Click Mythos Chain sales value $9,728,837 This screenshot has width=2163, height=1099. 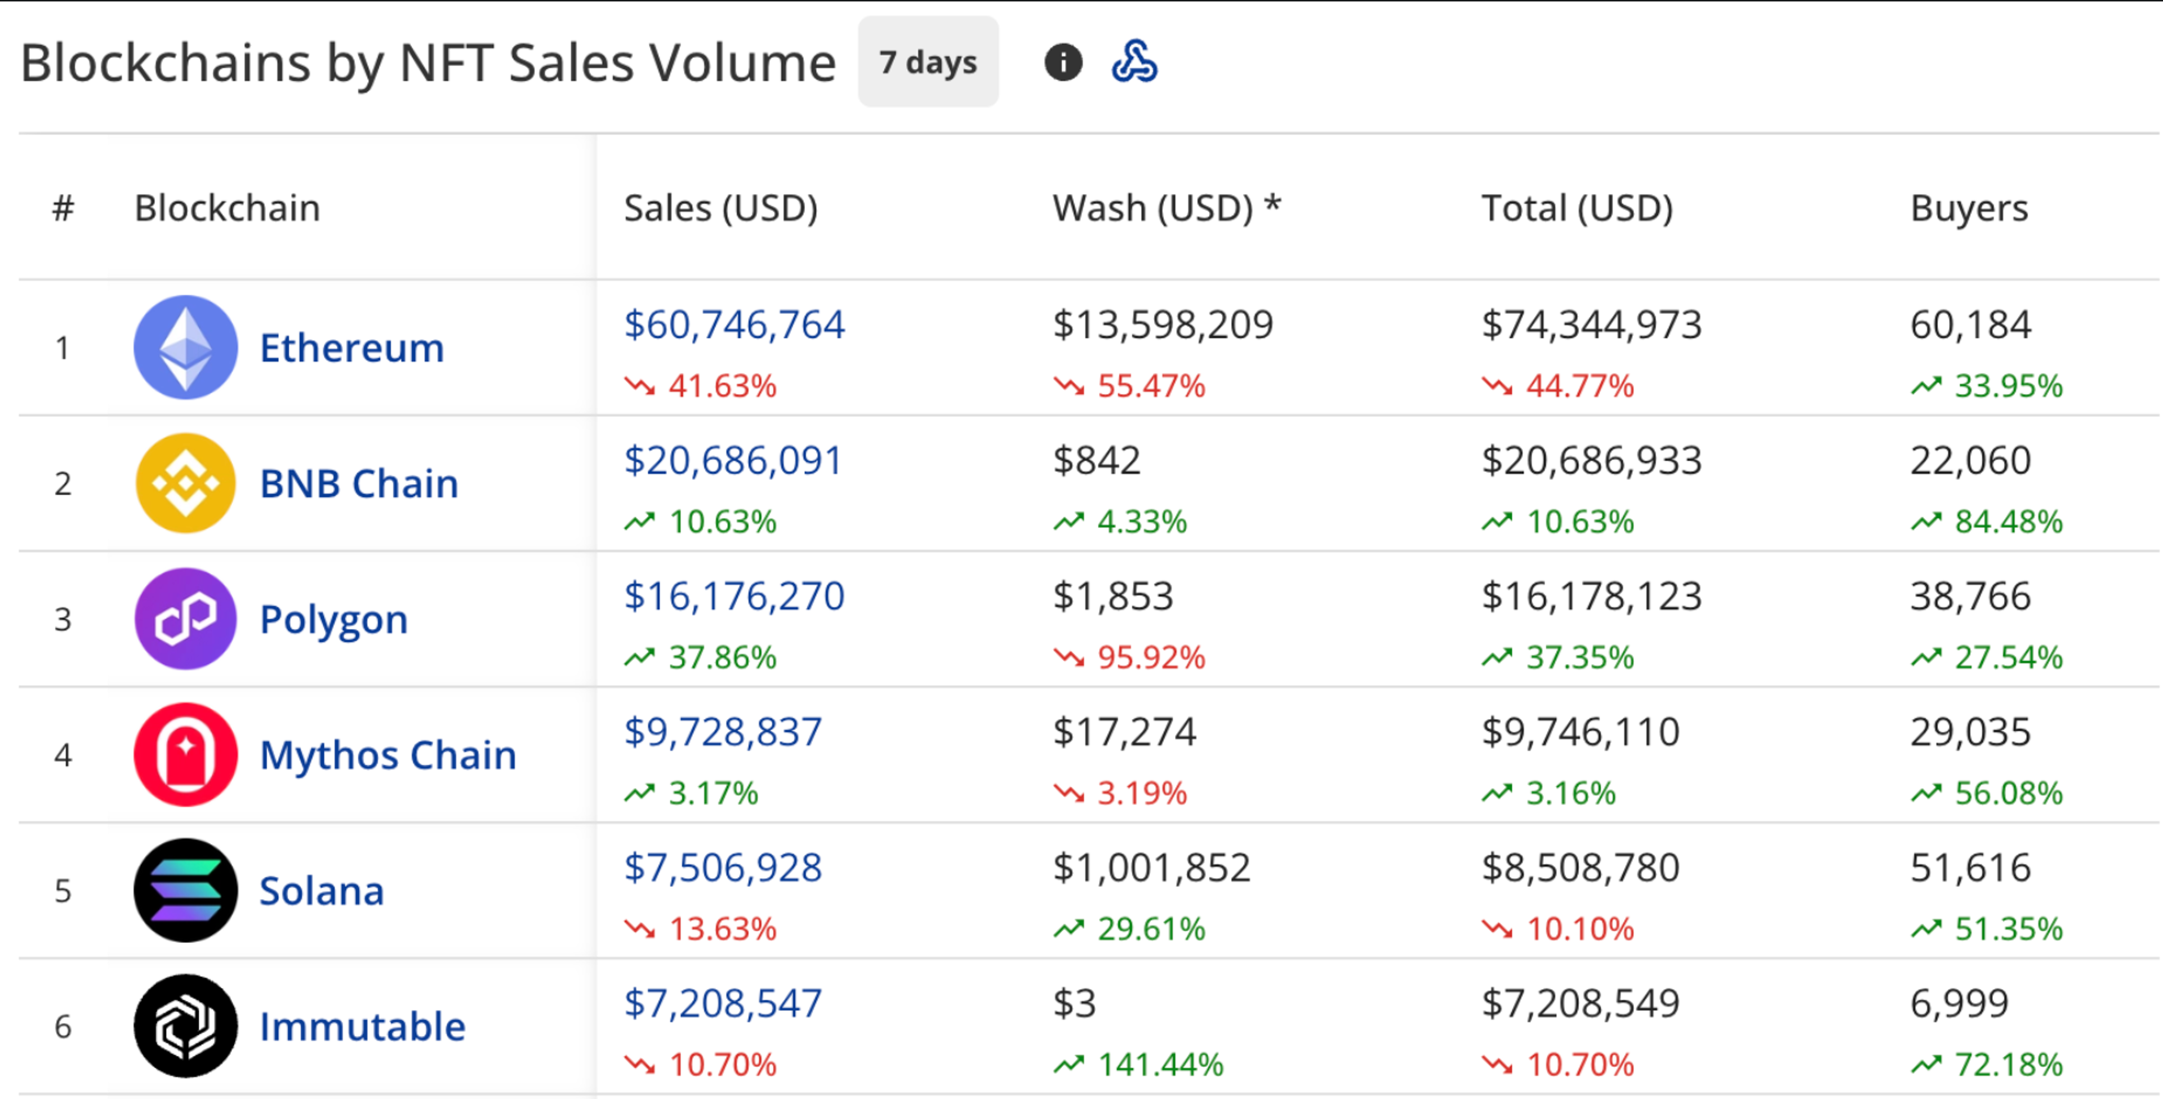pyautogui.click(x=723, y=732)
